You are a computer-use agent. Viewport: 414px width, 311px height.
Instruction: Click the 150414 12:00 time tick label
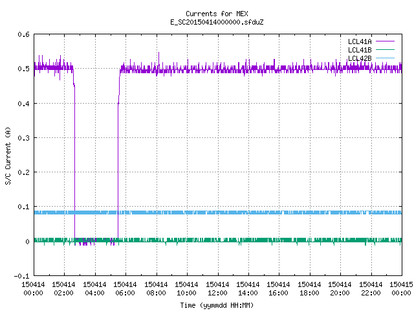pos(217,289)
